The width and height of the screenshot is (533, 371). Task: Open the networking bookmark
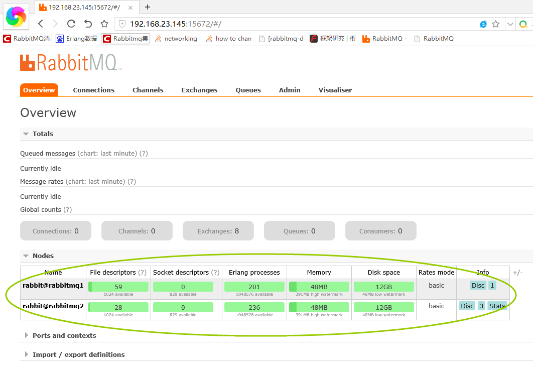coord(176,39)
